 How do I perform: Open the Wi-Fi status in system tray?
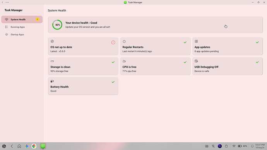(x=234, y=146)
